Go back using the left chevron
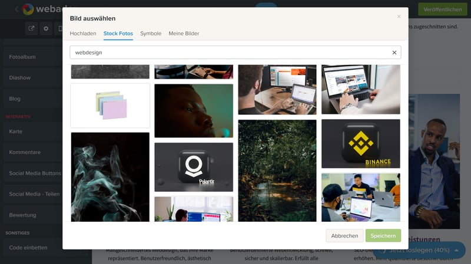Screen dimensions: 471x264 coord(16,9)
